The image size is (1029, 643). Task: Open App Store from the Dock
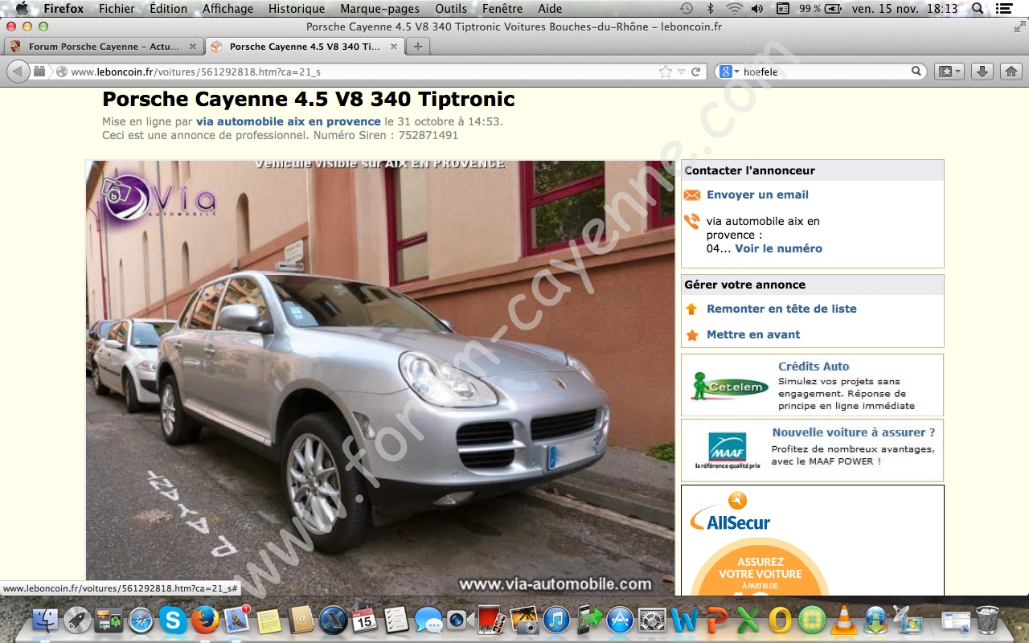[620, 620]
